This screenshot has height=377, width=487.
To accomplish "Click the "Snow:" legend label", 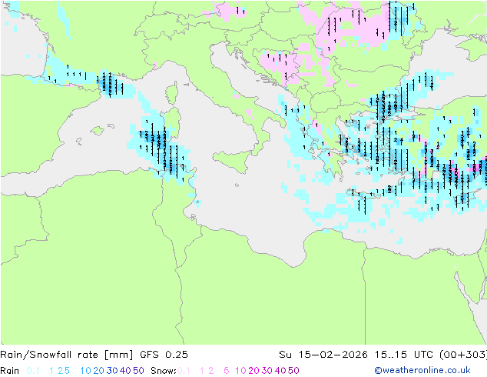I will 164,371.
